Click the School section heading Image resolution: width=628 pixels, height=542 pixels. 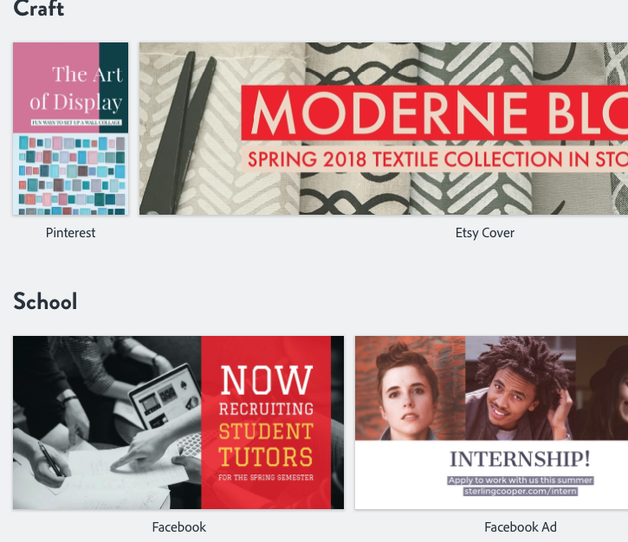tap(45, 301)
